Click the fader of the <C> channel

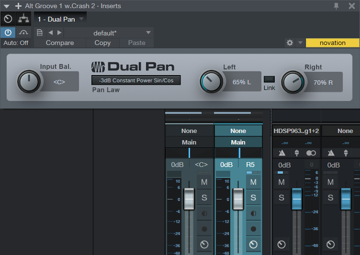189,199
